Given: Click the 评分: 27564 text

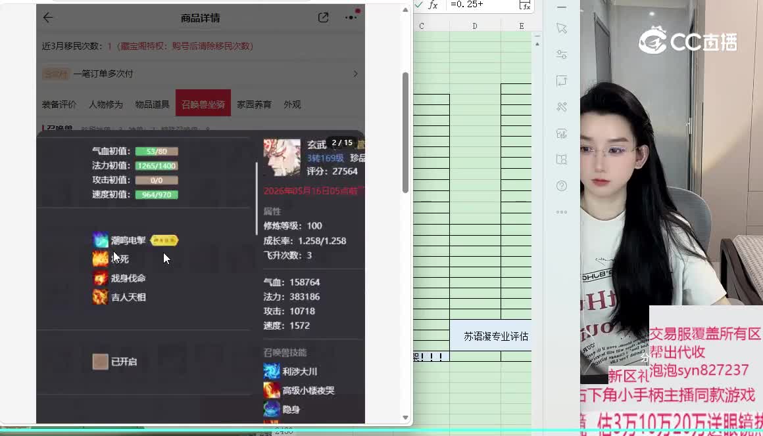Looking at the screenshot, I should point(332,171).
